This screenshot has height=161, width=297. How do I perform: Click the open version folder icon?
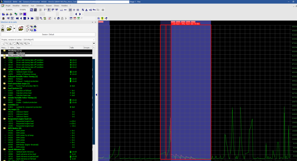[21, 28]
